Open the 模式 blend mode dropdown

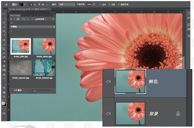67,5
